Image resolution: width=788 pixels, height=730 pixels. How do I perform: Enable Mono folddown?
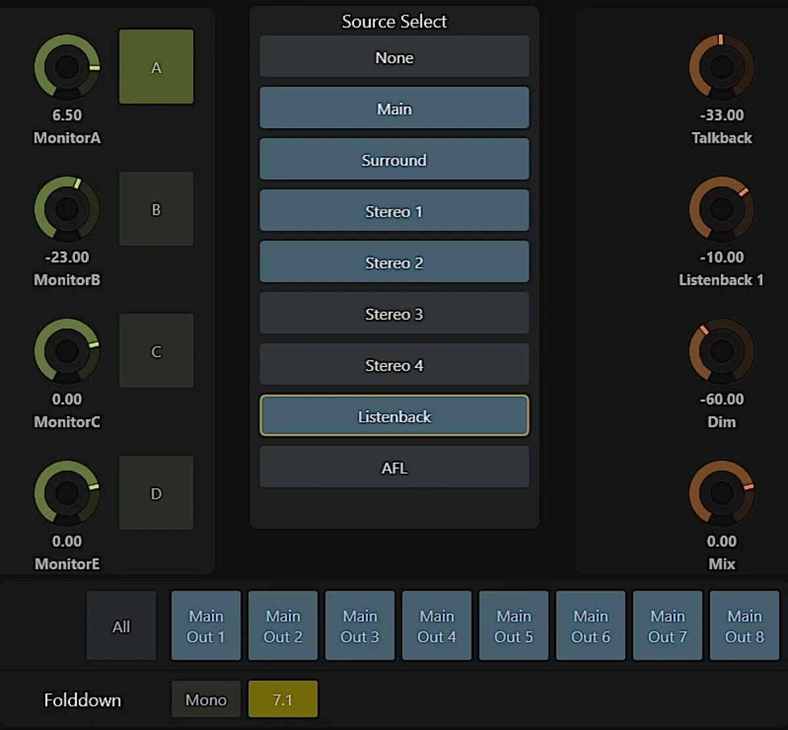[206, 699]
